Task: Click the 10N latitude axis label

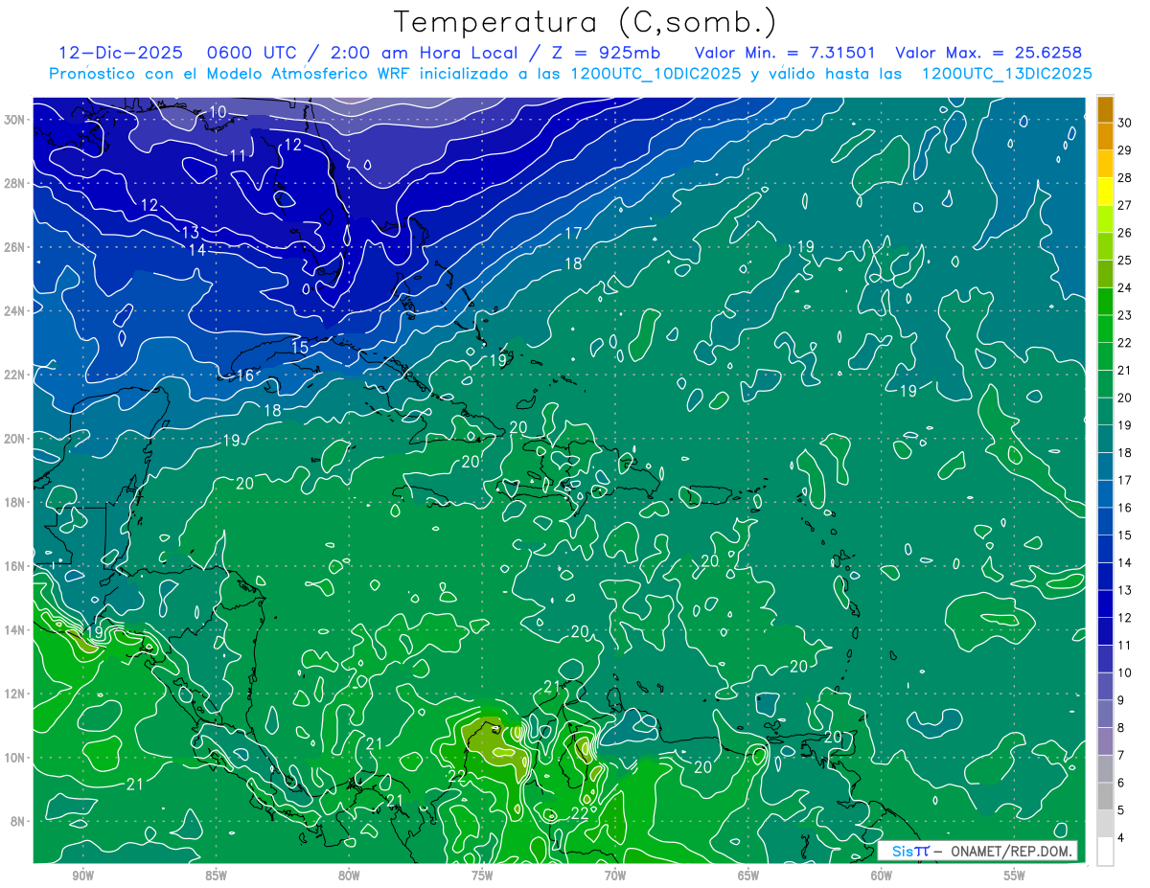Action: (x=15, y=758)
